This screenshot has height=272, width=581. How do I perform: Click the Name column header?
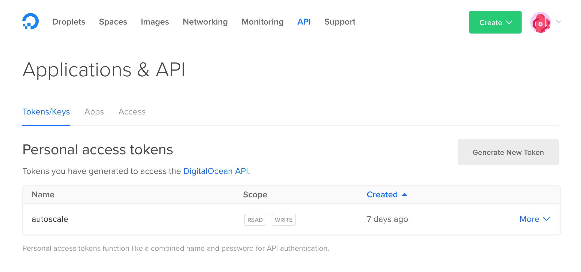(43, 194)
